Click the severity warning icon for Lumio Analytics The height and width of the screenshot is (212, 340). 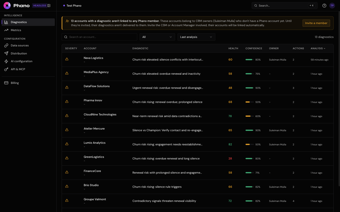[67, 144]
